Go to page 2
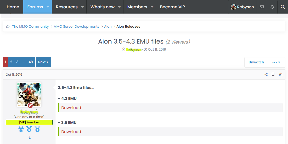The width and height of the screenshot is (288, 144). coord(11,62)
